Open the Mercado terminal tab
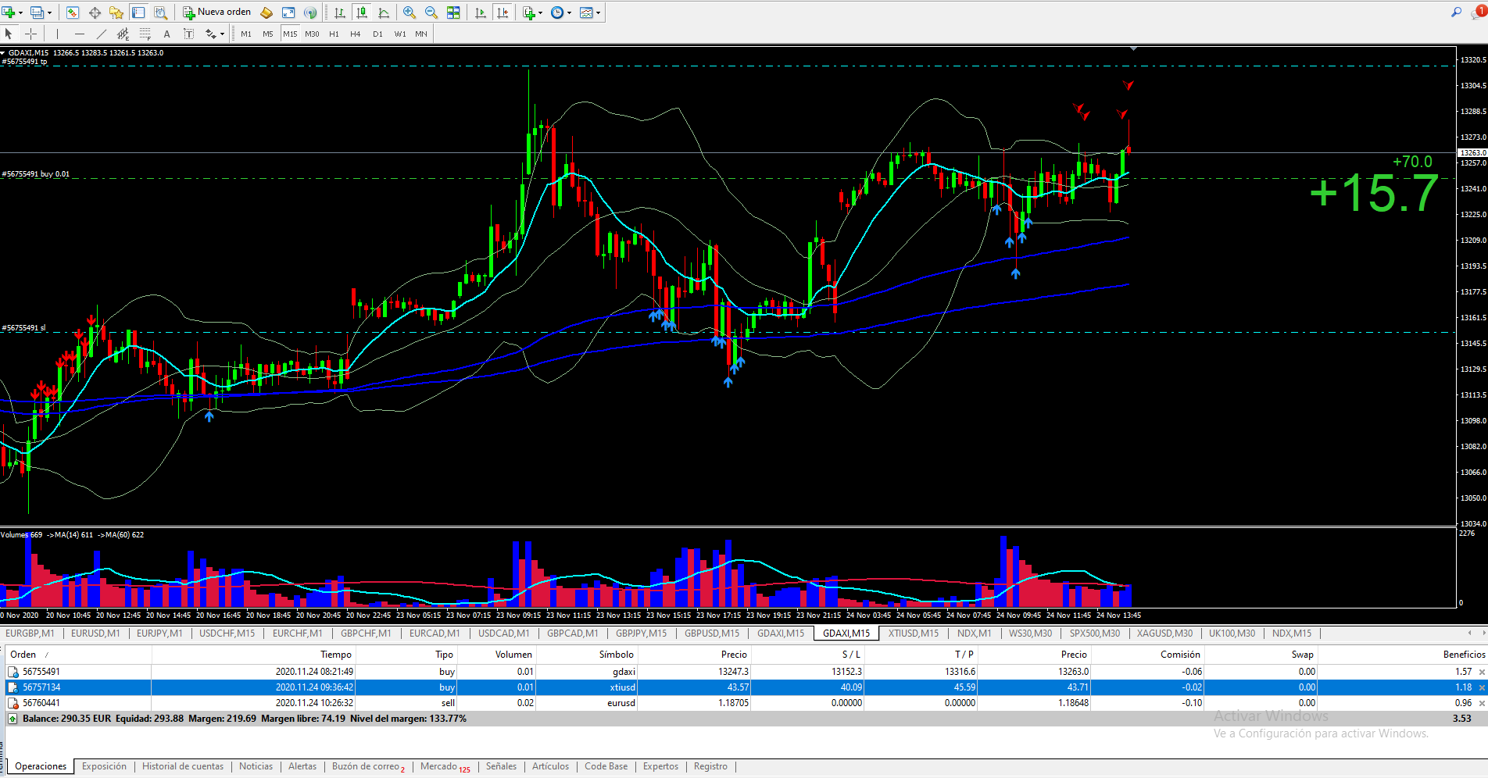This screenshot has height=778, width=1488. click(x=445, y=766)
